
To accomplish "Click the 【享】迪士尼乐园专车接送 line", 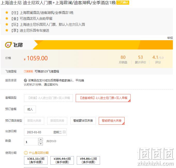I will 30,30.
